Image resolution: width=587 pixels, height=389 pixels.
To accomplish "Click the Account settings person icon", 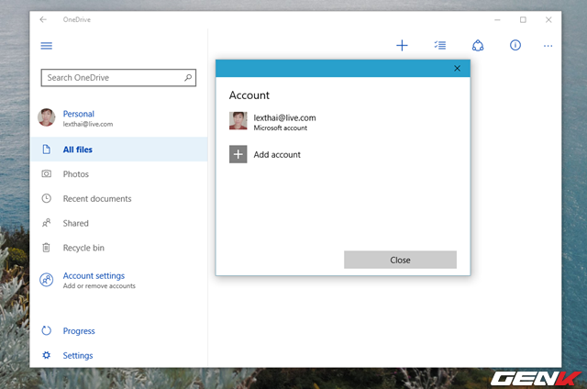I will click(47, 280).
